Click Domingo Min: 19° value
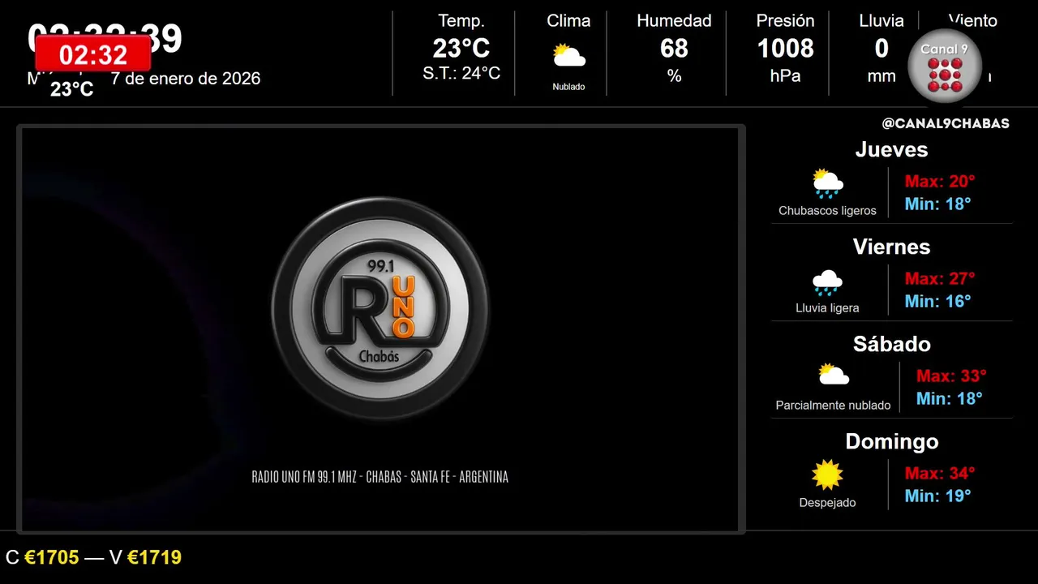Screen dimensions: 1038x584 tap(937, 496)
